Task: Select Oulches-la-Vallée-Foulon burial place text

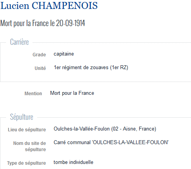Action: pos(82,129)
